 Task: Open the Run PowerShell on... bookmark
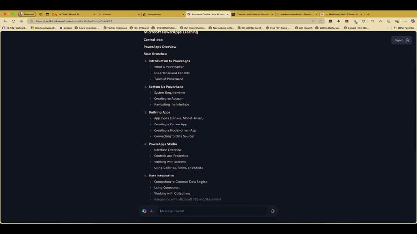193,28
